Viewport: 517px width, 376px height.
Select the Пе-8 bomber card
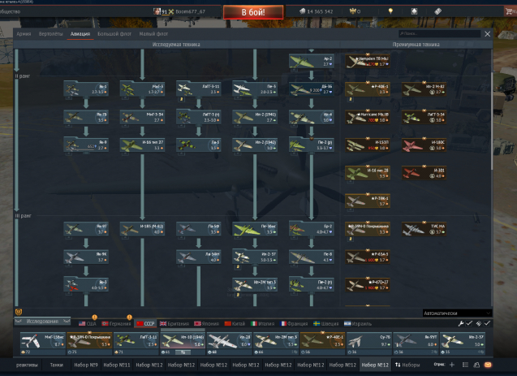[x=312, y=257]
